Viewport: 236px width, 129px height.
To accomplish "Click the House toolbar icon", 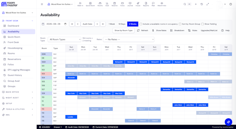I will point(138,4).
